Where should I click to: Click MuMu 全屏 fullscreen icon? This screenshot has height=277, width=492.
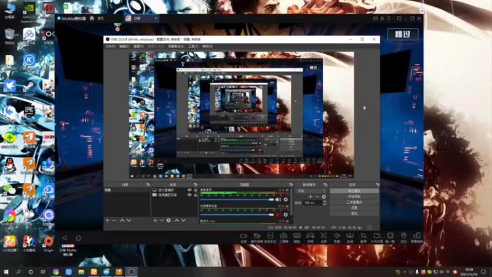coord(323,238)
